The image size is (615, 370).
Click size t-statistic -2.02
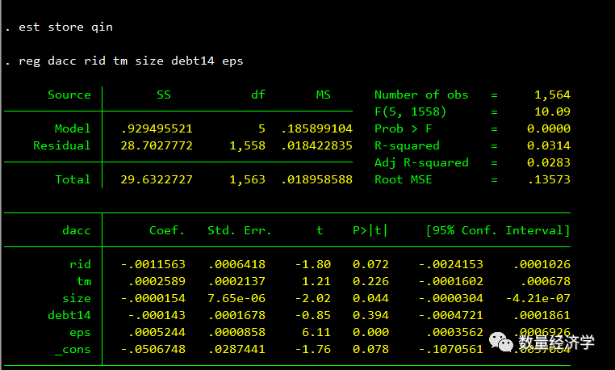click(313, 299)
